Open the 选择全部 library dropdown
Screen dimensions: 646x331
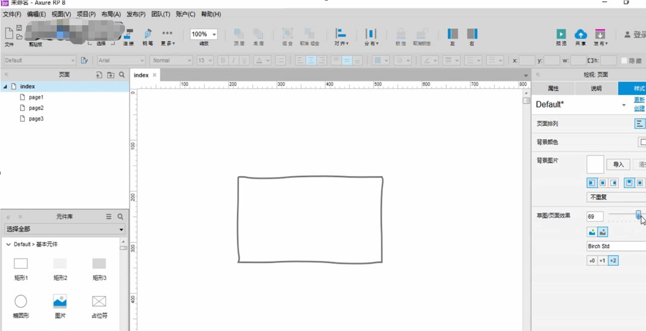(x=65, y=229)
